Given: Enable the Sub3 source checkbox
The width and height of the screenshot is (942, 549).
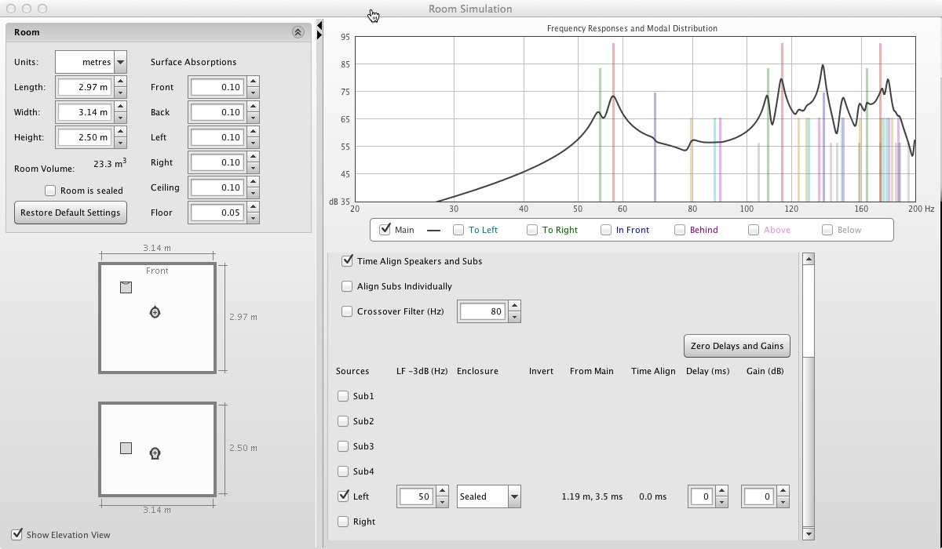Looking at the screenshot, I should (343, 446).
